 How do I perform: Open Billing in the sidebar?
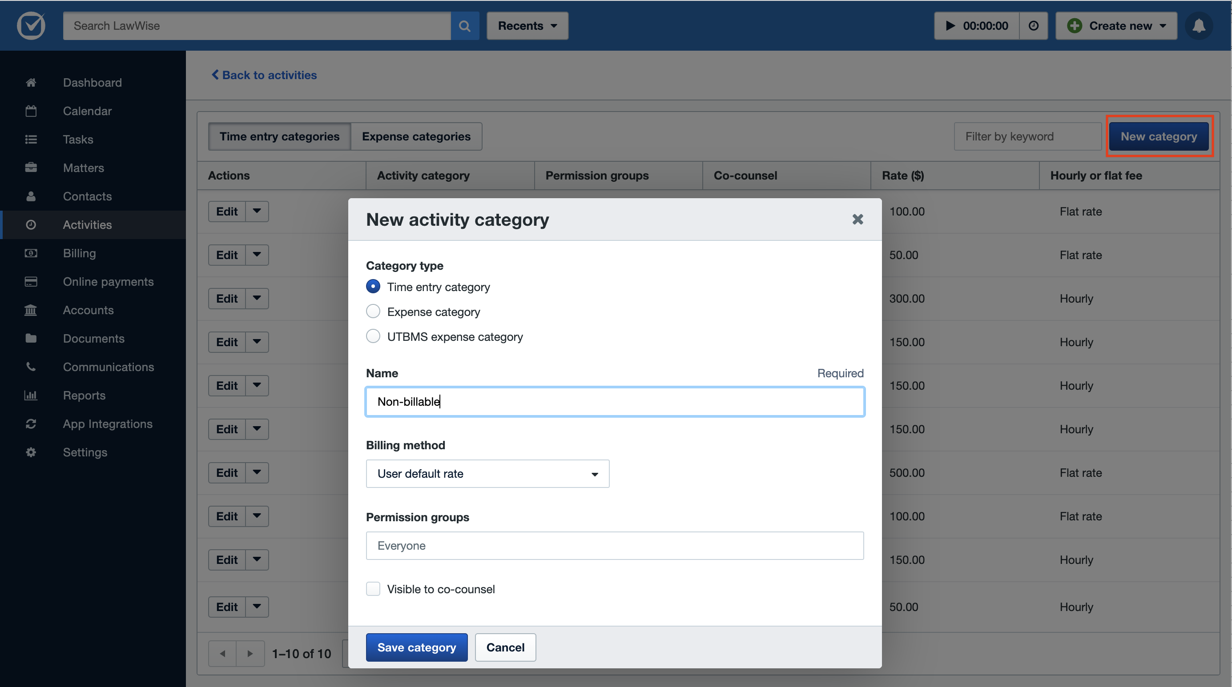click(80, 253)
